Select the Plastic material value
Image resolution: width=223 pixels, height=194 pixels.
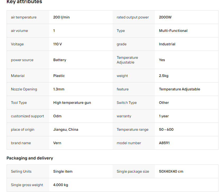coord(59,76)
